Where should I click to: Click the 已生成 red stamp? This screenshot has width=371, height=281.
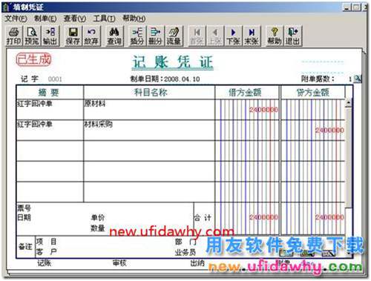(33, 59)
